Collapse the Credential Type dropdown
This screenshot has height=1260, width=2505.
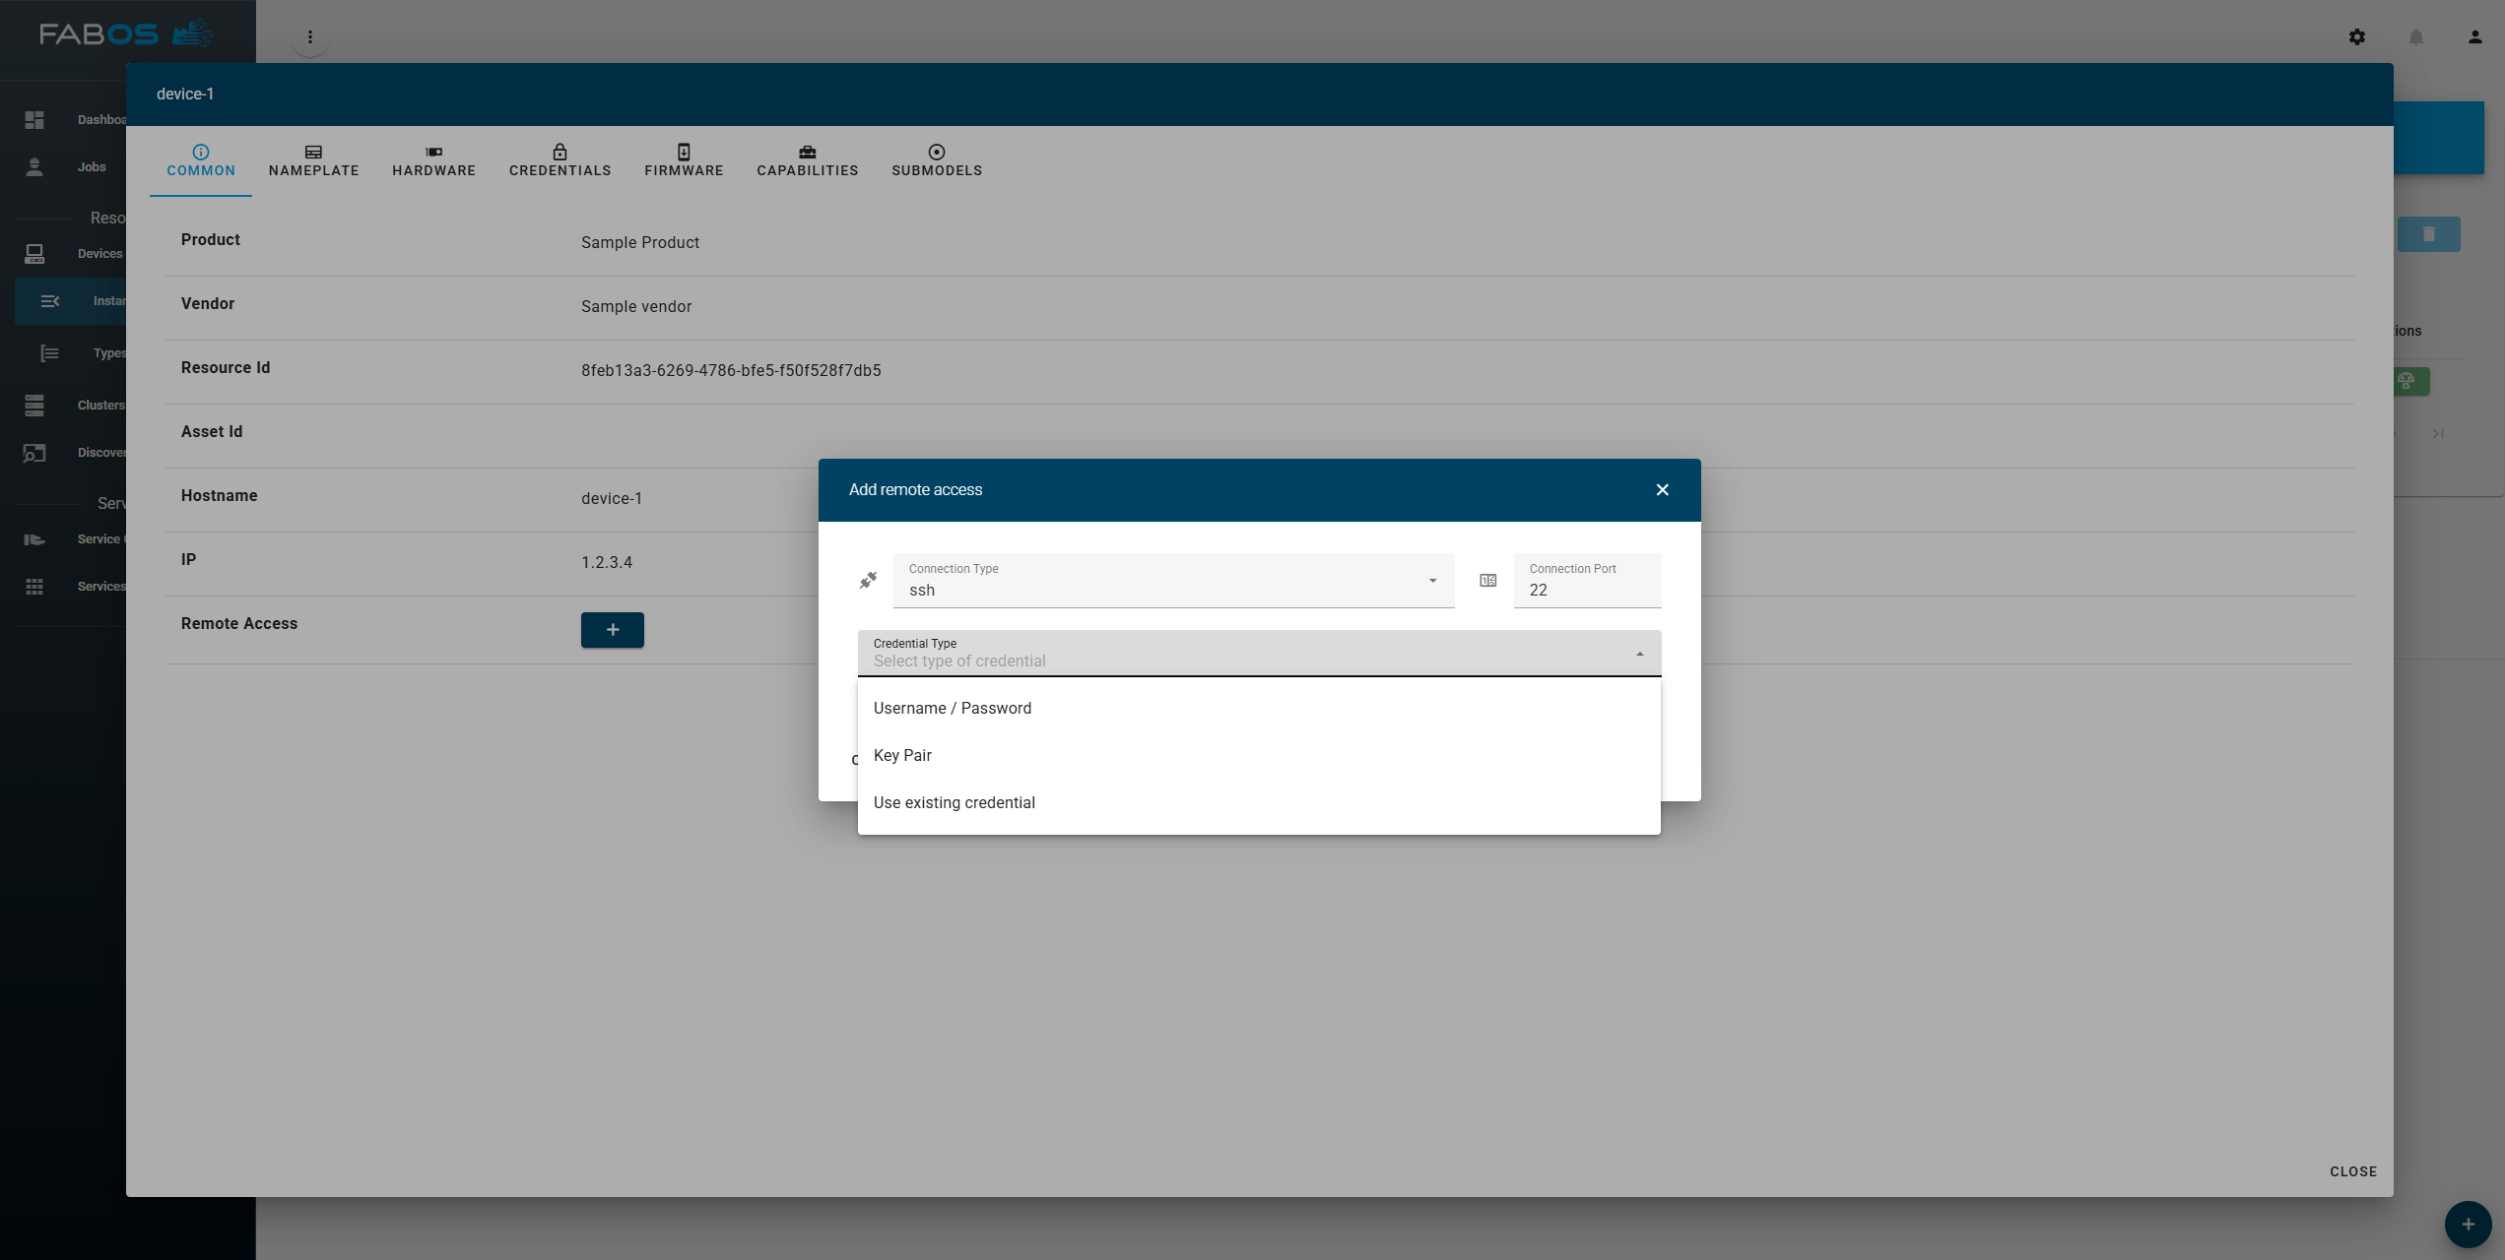pos(1638,652)
